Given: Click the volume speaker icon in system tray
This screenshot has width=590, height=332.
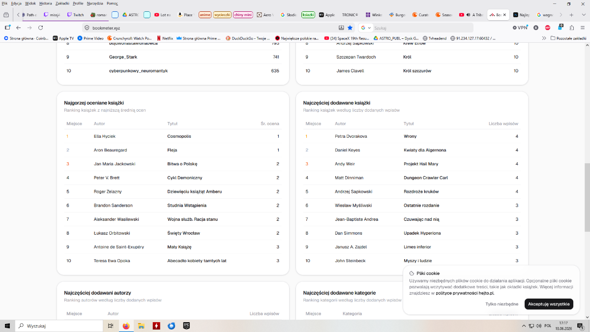Looking at the screenshot, I should point(539,326).
